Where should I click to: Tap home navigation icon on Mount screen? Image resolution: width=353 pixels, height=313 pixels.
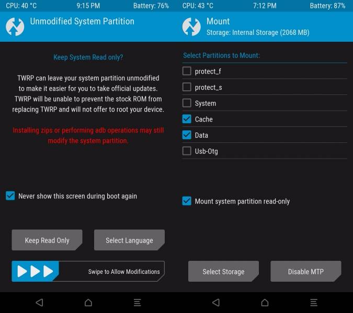point(265,303)
